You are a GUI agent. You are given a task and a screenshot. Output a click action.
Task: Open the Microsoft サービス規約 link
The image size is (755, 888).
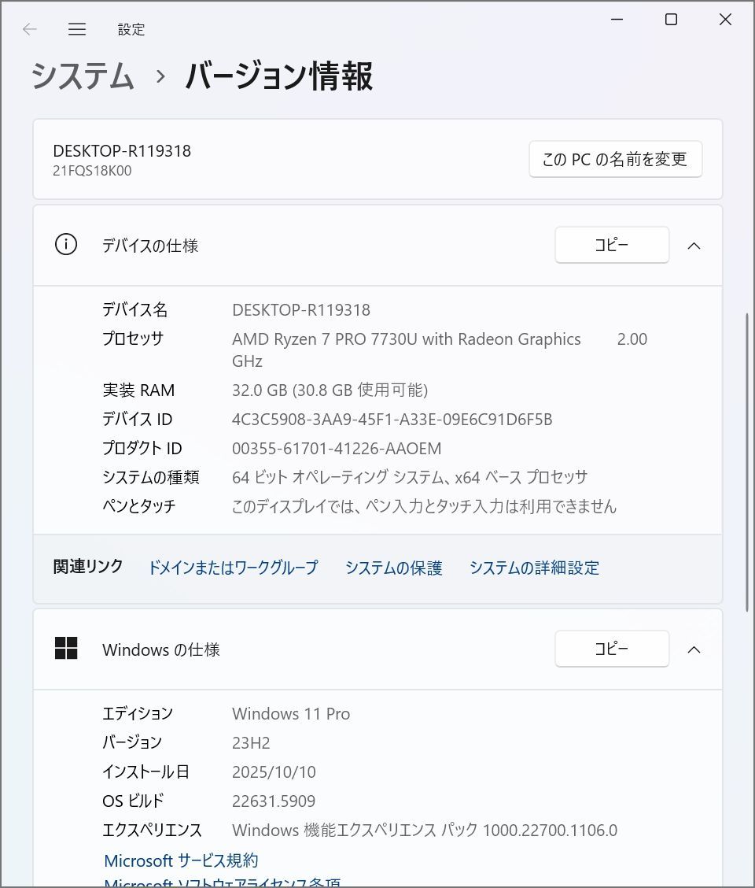[181, 860]
